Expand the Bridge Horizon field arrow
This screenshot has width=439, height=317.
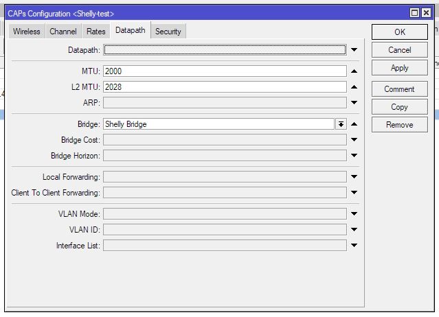(x=354, y=156)
